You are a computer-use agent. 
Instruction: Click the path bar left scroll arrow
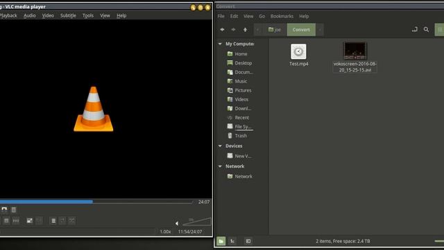coord(257,30)
